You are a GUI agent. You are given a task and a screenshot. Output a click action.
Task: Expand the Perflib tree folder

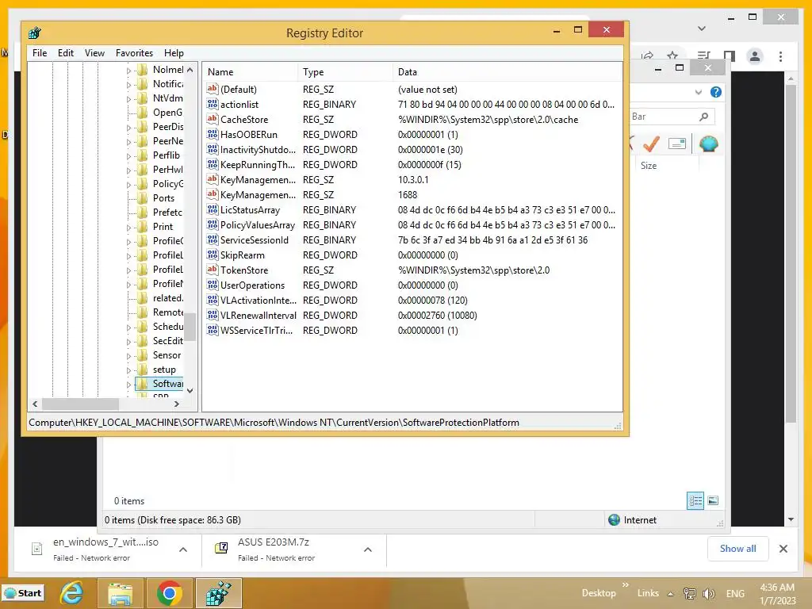click(x=128, y=156)
